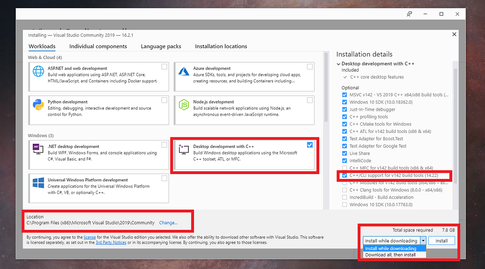Viewport: 485px width, 269px height.
Task: Check C++ MFC for v142 build tools
Action: [344, 168]
